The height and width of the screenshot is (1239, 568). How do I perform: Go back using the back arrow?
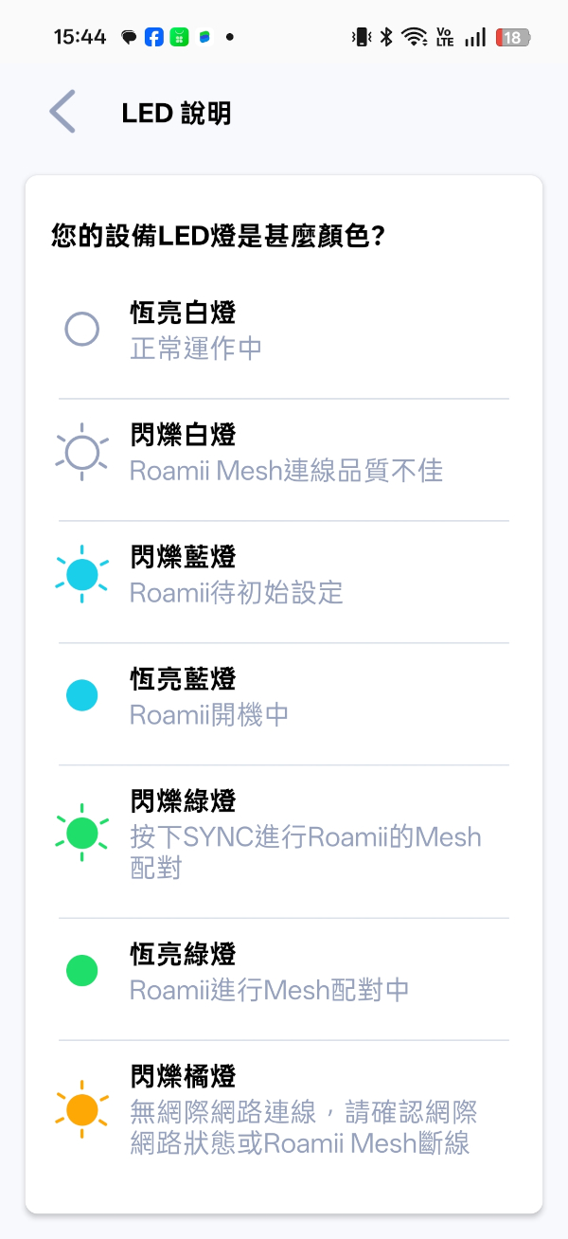pyautogui.click(x=61, y=111)
